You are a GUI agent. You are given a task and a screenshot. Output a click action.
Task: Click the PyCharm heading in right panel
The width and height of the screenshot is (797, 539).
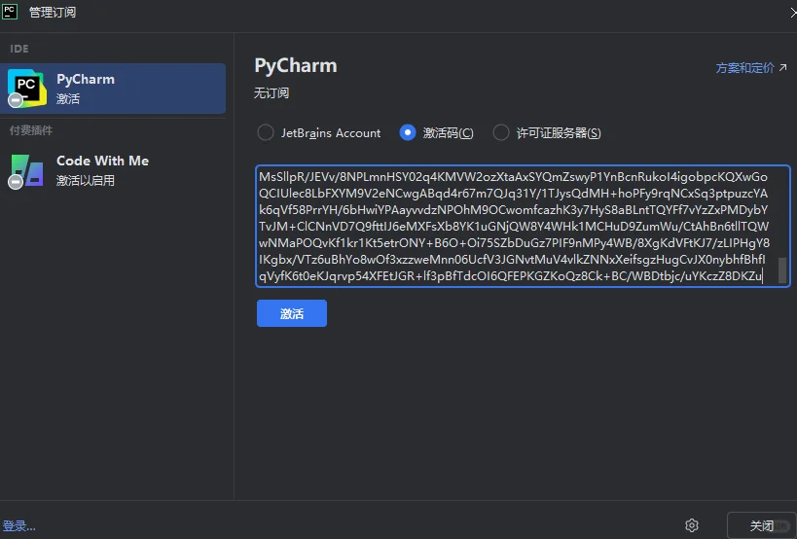(296, 66)
